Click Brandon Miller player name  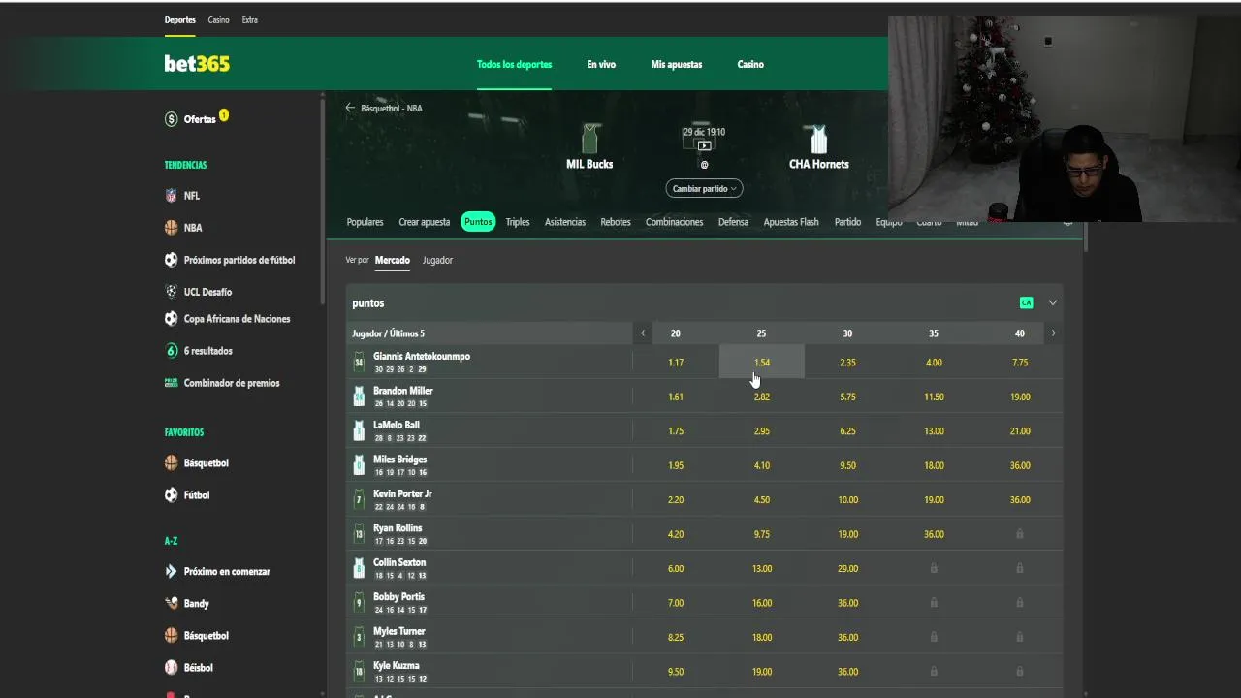coord(403,391)
